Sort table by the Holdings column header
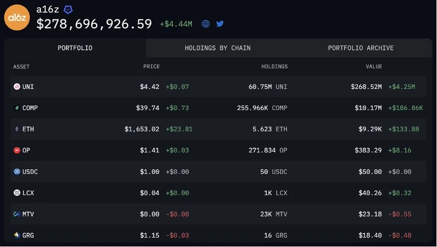Screen dimensions: 437x247 274,67
